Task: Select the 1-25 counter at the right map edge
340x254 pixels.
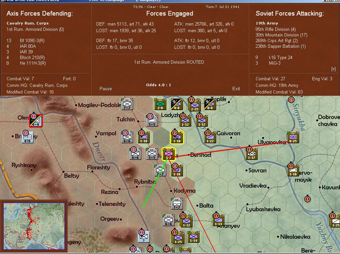Action: click(335, 221)
